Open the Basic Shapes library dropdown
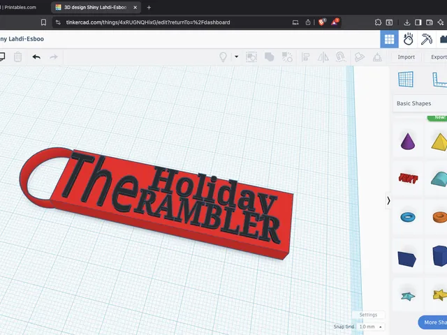447x335 pixels. [x=420, y=103]
